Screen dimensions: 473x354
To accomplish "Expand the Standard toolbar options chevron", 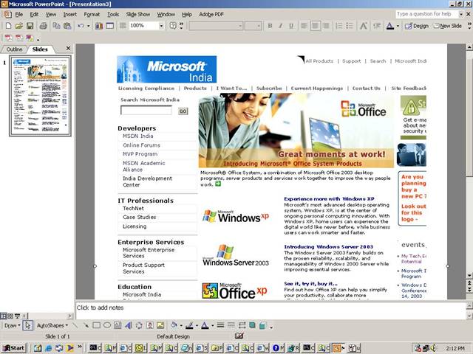I will click(181, 26).
